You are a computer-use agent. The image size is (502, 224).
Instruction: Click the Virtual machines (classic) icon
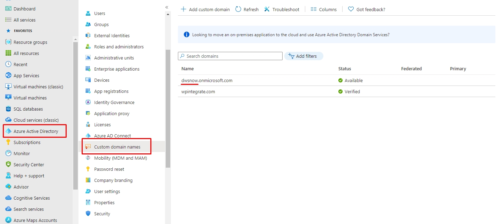tap(8, 87)
